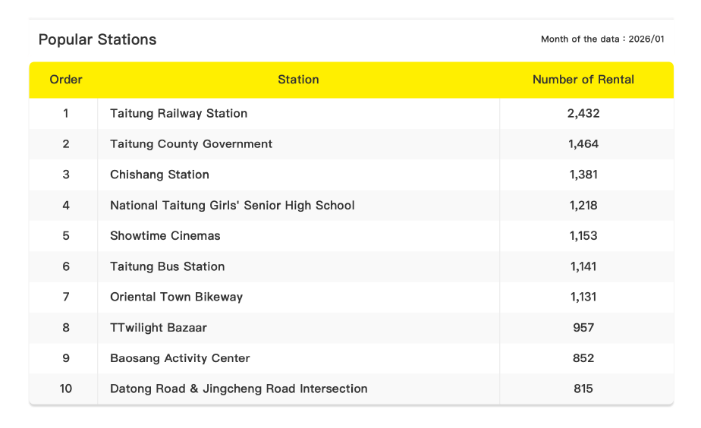Select the 957 rental count
The width and height of the screenshot is (701, 428).
(583, 328)
